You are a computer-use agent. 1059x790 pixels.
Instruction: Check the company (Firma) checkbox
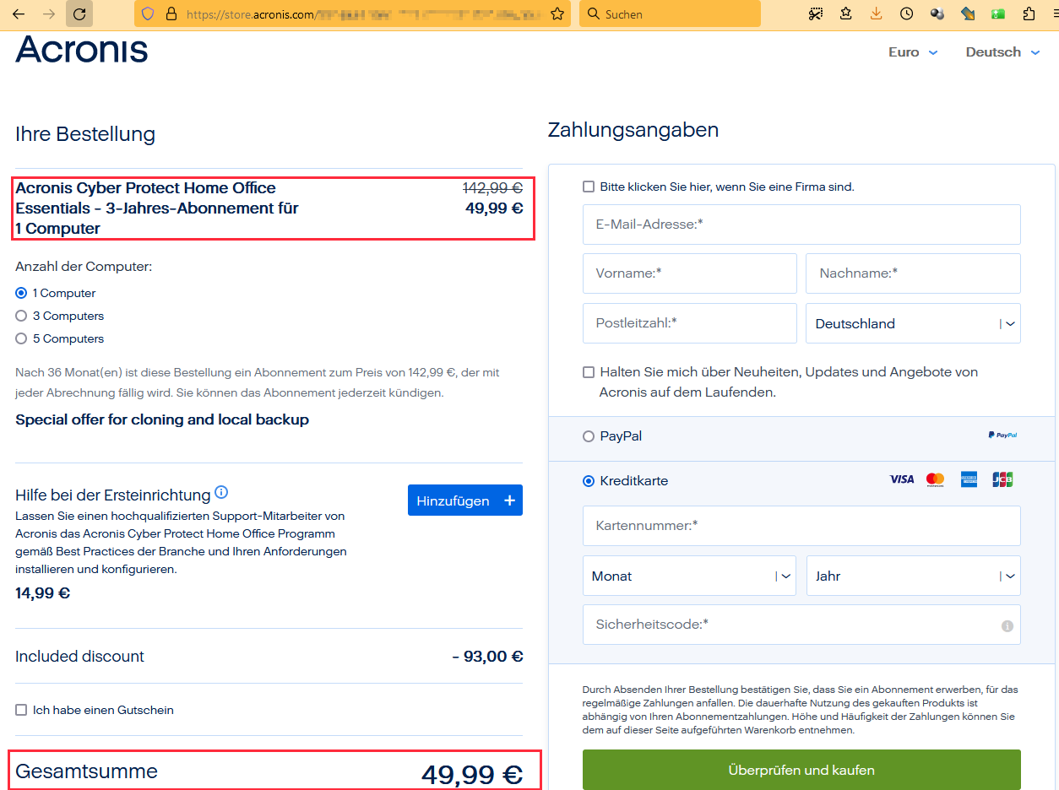589,187
